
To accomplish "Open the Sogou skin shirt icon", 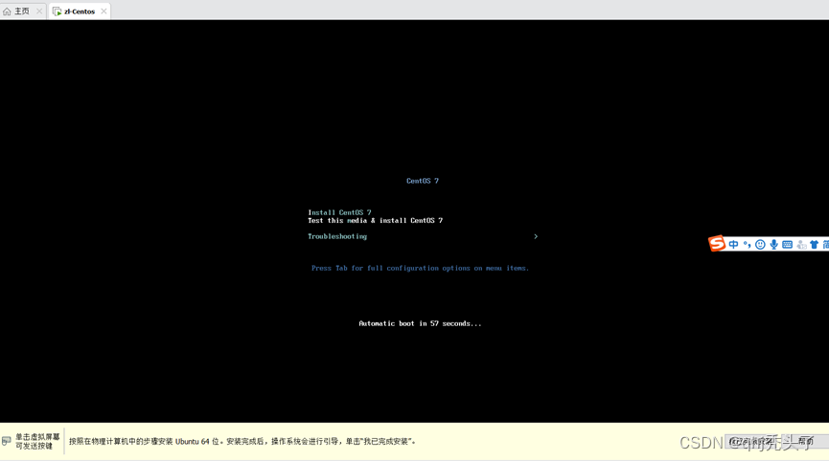I will point(815,244).
